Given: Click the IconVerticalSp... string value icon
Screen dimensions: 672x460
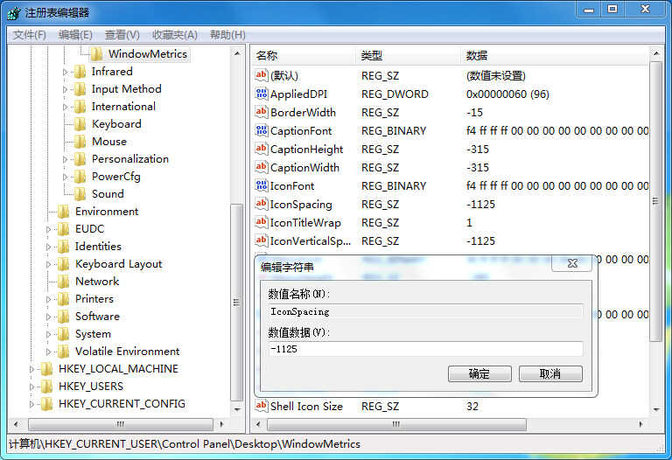Looking at the screenshot, I should tap(262, 240).
